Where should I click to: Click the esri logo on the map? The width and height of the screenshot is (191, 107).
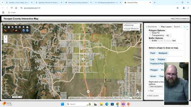(x=137, y=97)
